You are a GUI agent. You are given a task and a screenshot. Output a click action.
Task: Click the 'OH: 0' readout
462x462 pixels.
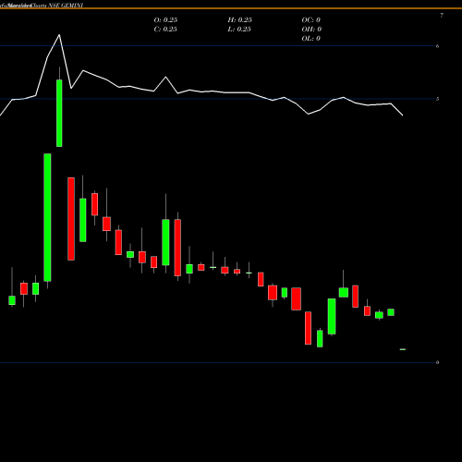[x=311, y=30]
